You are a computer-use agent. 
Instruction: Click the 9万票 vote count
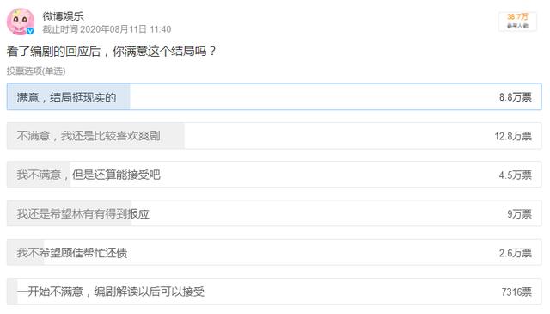(519, 214)
